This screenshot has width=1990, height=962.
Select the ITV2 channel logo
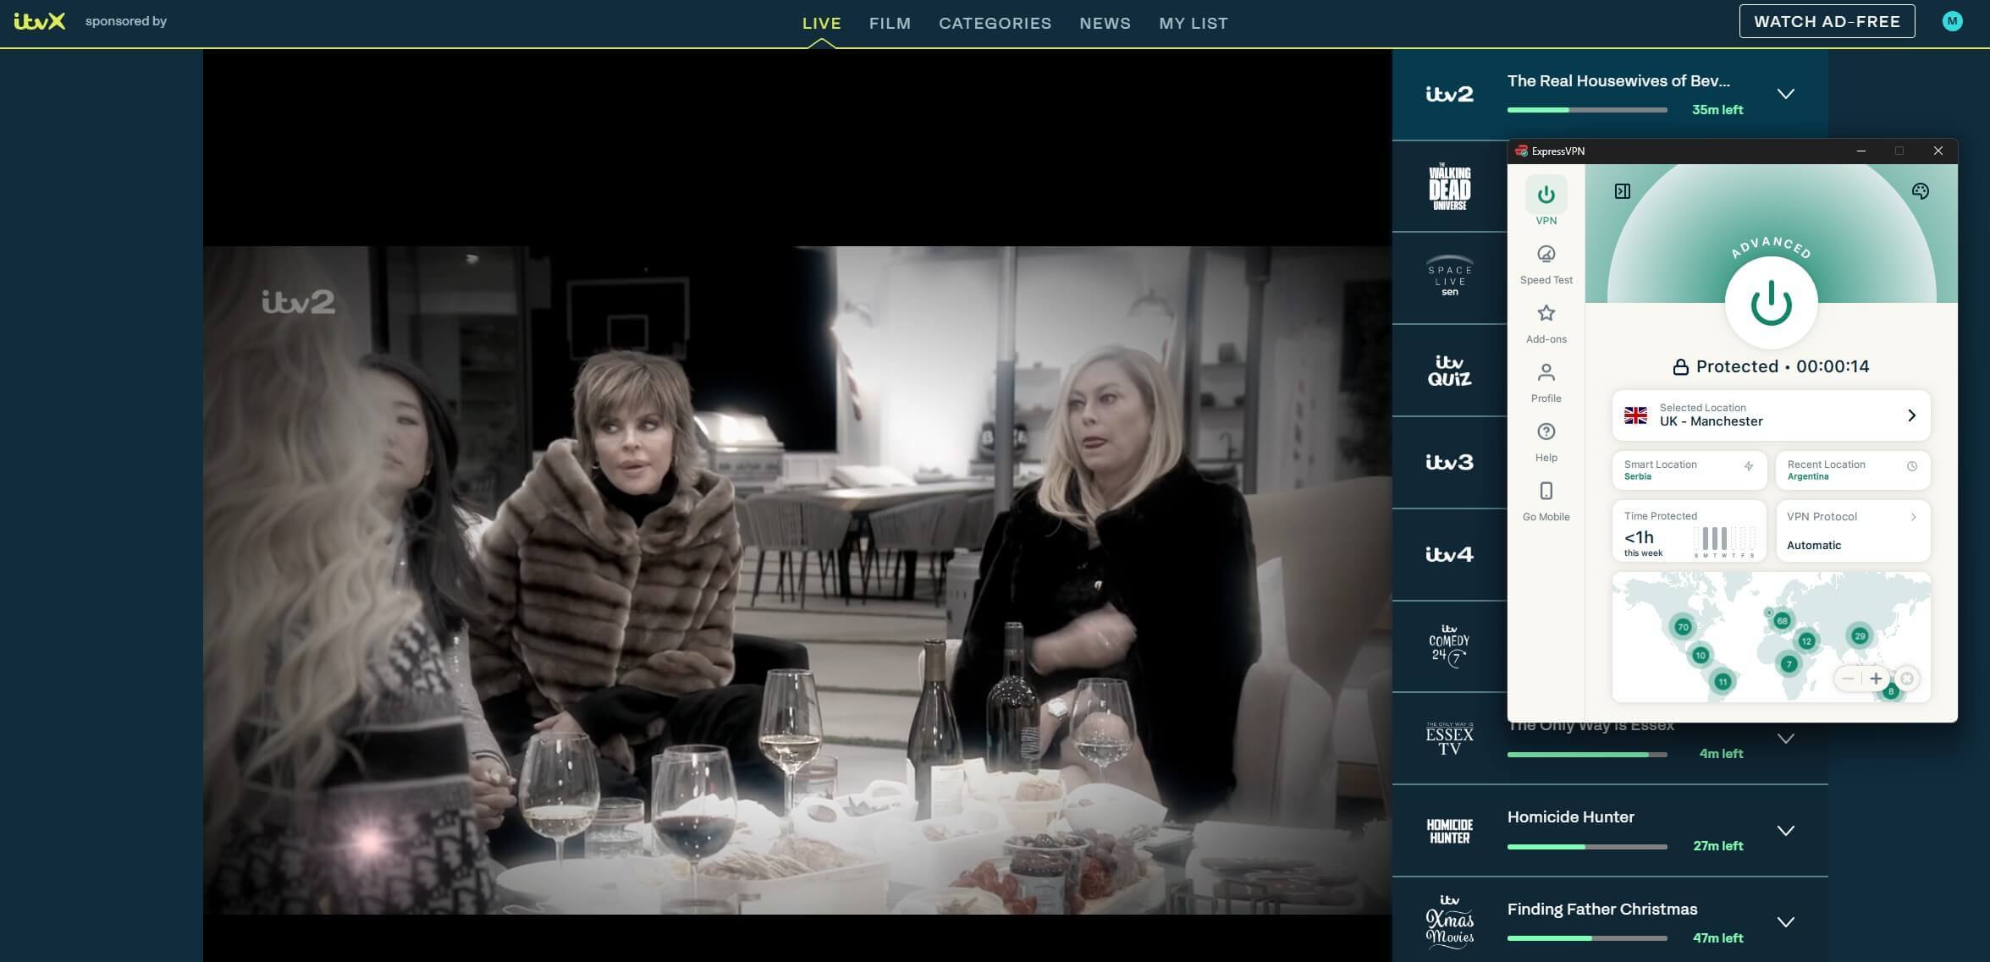1449,94
